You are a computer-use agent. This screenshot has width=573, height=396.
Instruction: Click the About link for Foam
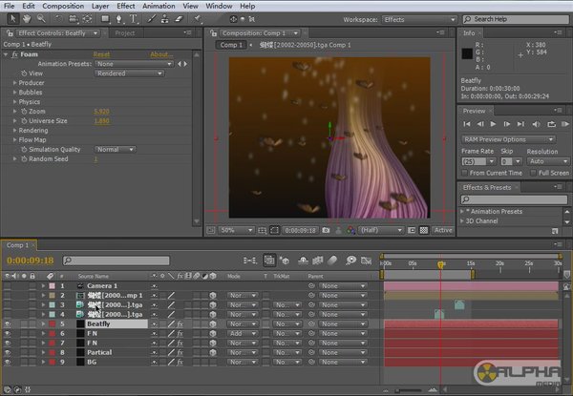click(160, 54)
